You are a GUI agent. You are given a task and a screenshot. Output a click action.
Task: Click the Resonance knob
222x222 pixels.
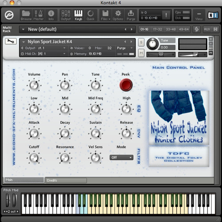[x=65, y=158]
